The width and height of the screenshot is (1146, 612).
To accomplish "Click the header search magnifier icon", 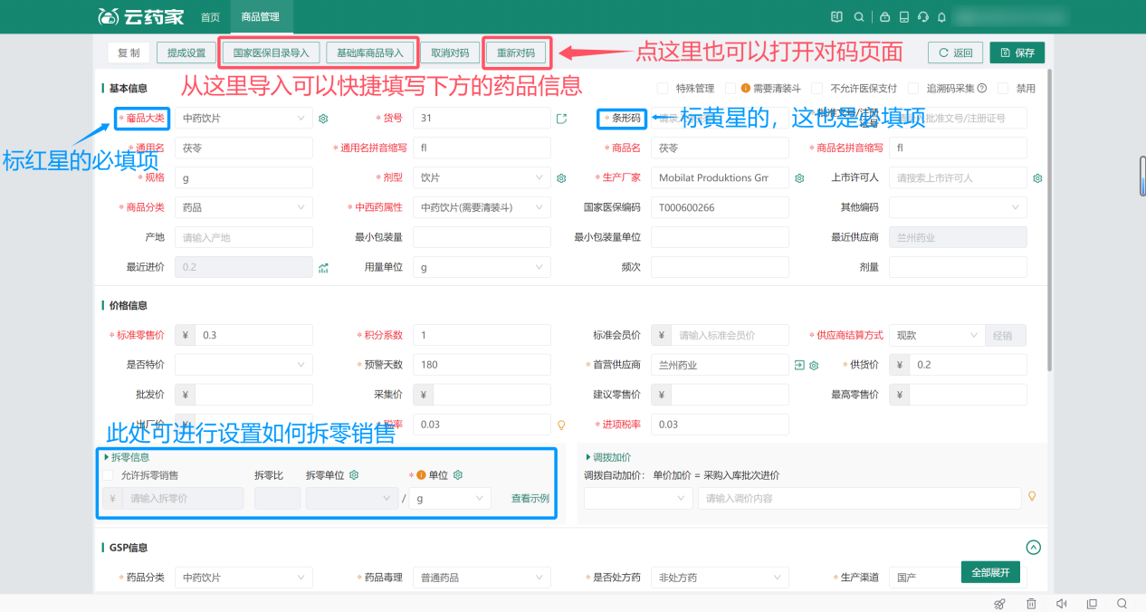I will pos(858,17).
